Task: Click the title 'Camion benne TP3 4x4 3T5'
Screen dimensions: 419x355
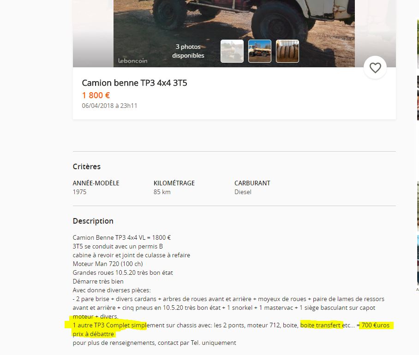Action: [x=134, y=83]
